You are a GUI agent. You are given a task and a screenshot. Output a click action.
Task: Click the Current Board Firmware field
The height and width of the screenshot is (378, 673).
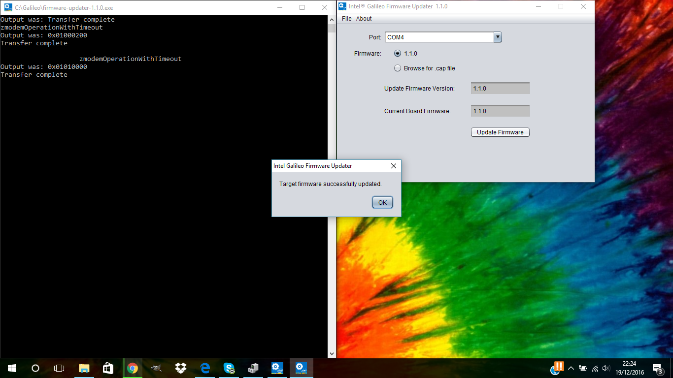(500, 111)
